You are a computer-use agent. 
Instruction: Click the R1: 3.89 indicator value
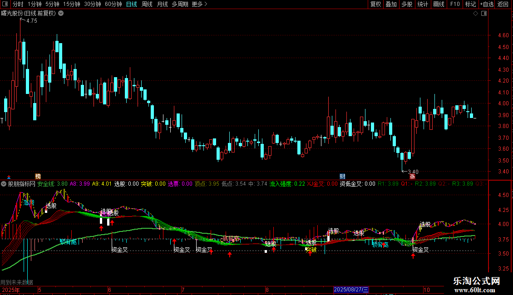tap(388, 184)
